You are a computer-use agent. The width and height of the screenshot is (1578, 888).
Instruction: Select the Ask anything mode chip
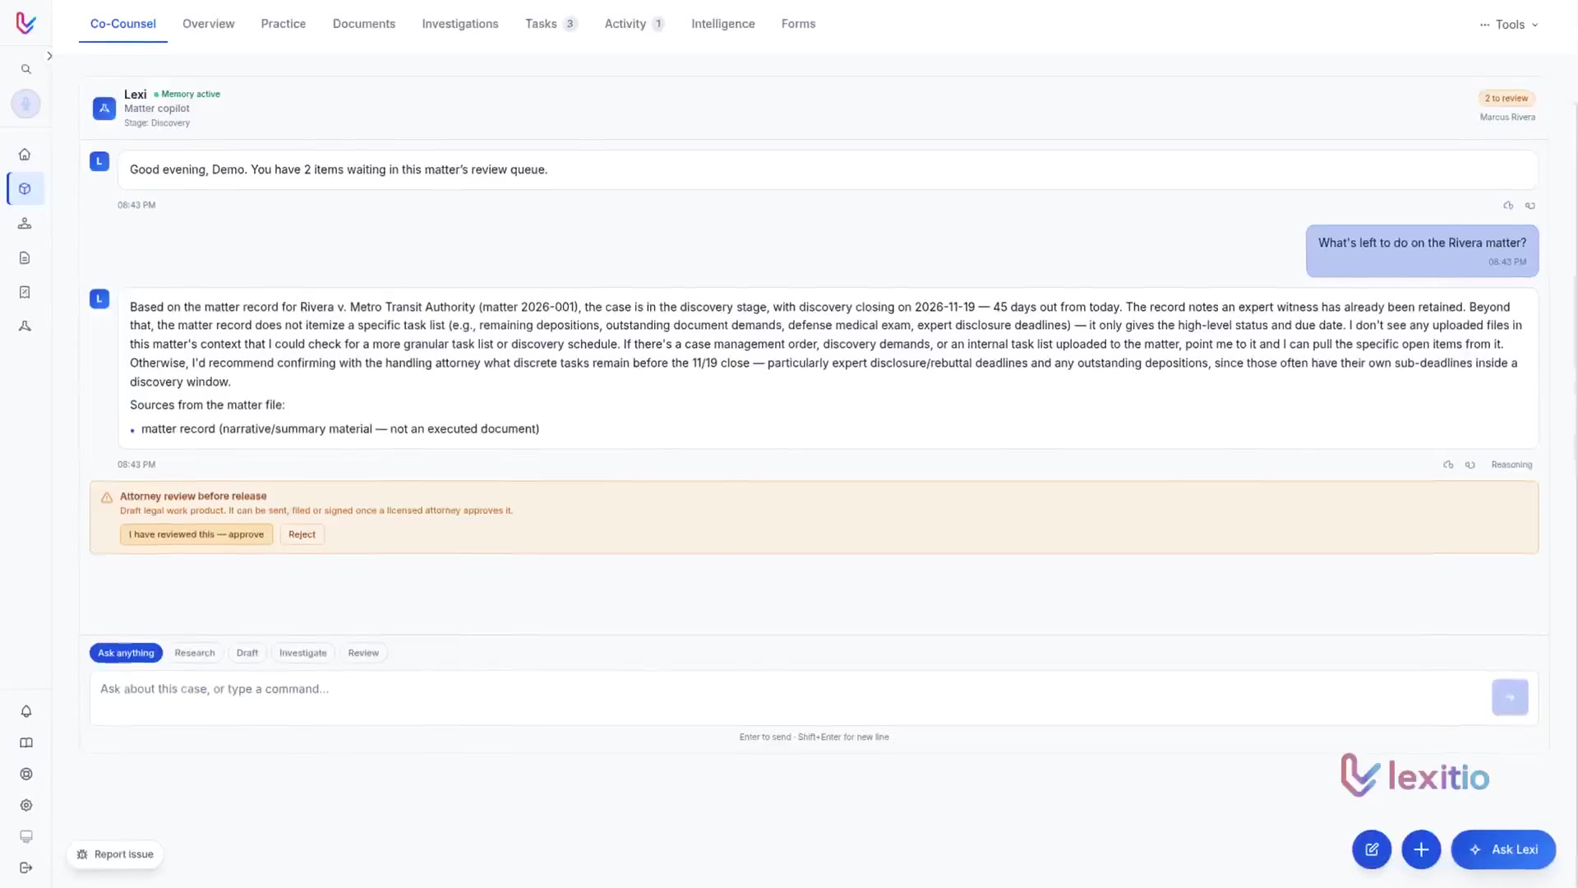coord(126,653)
